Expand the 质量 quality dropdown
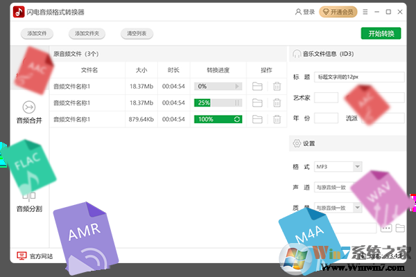The width and height of the screenshot is (416, 277). [357, 207]
